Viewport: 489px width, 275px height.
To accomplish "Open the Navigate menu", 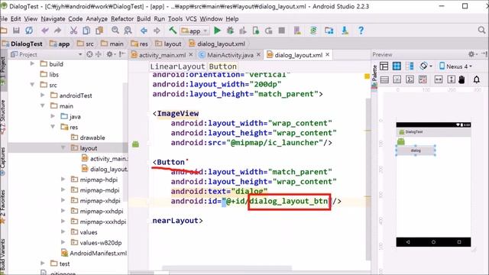I will [x=53, y=18].
